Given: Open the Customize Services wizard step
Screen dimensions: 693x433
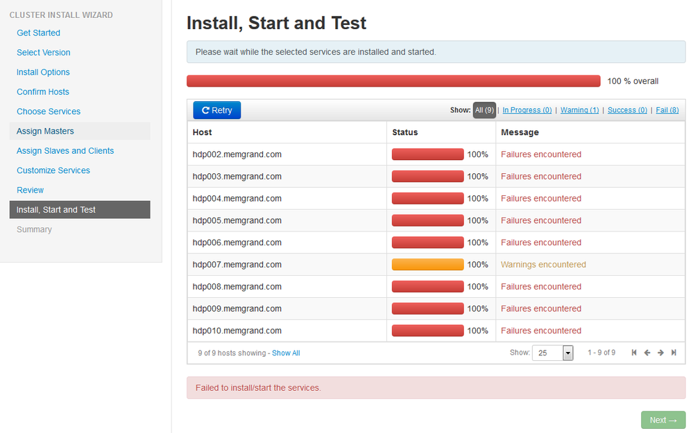Looking at the screenshot, I should tap(53, 170).
